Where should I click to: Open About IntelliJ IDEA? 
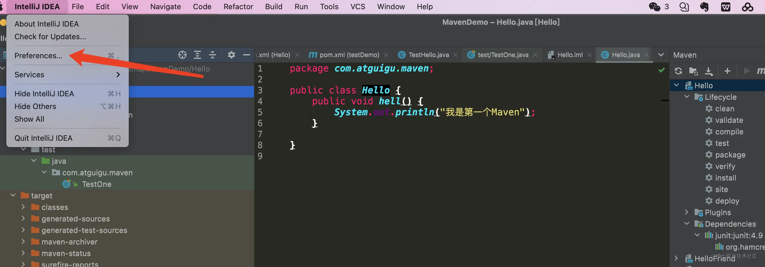click(68, 24)
